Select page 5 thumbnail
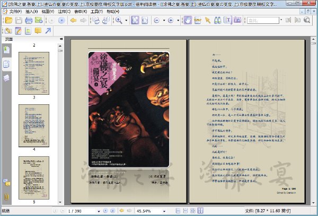Screen dimensions: 318x216 tap(34, 178)
